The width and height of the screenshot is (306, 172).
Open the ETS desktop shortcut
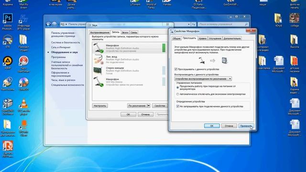click(8, 42)
